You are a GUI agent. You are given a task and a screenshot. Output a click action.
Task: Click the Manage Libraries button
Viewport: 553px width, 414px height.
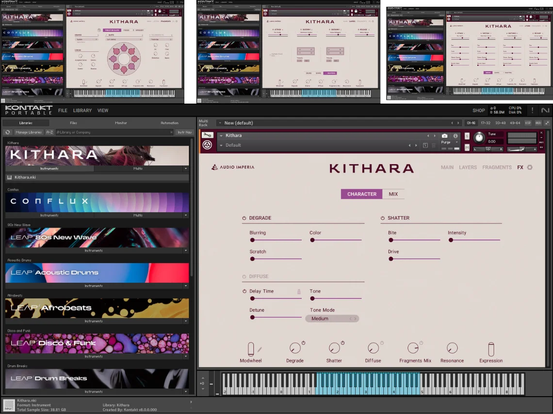coord(28,132)
